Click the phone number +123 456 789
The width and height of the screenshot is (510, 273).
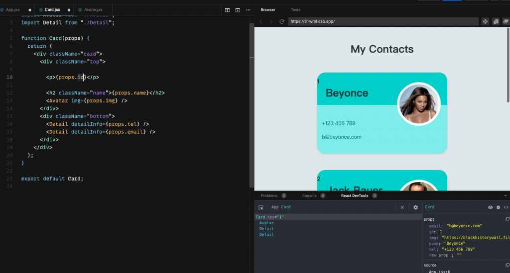(x=338, y=123)
